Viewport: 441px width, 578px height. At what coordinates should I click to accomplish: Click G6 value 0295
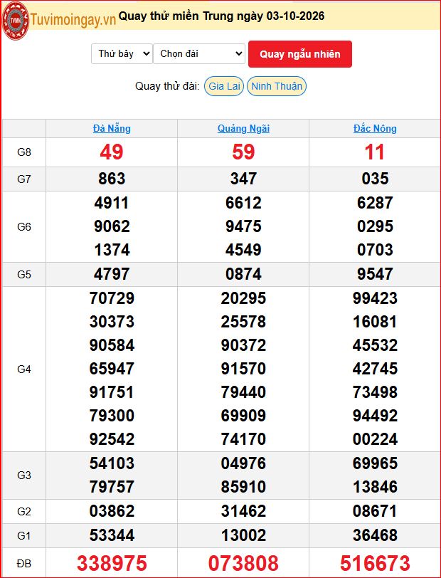coord(375,226)
